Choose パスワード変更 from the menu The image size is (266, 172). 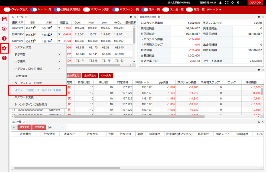click(x=38, y=97)
